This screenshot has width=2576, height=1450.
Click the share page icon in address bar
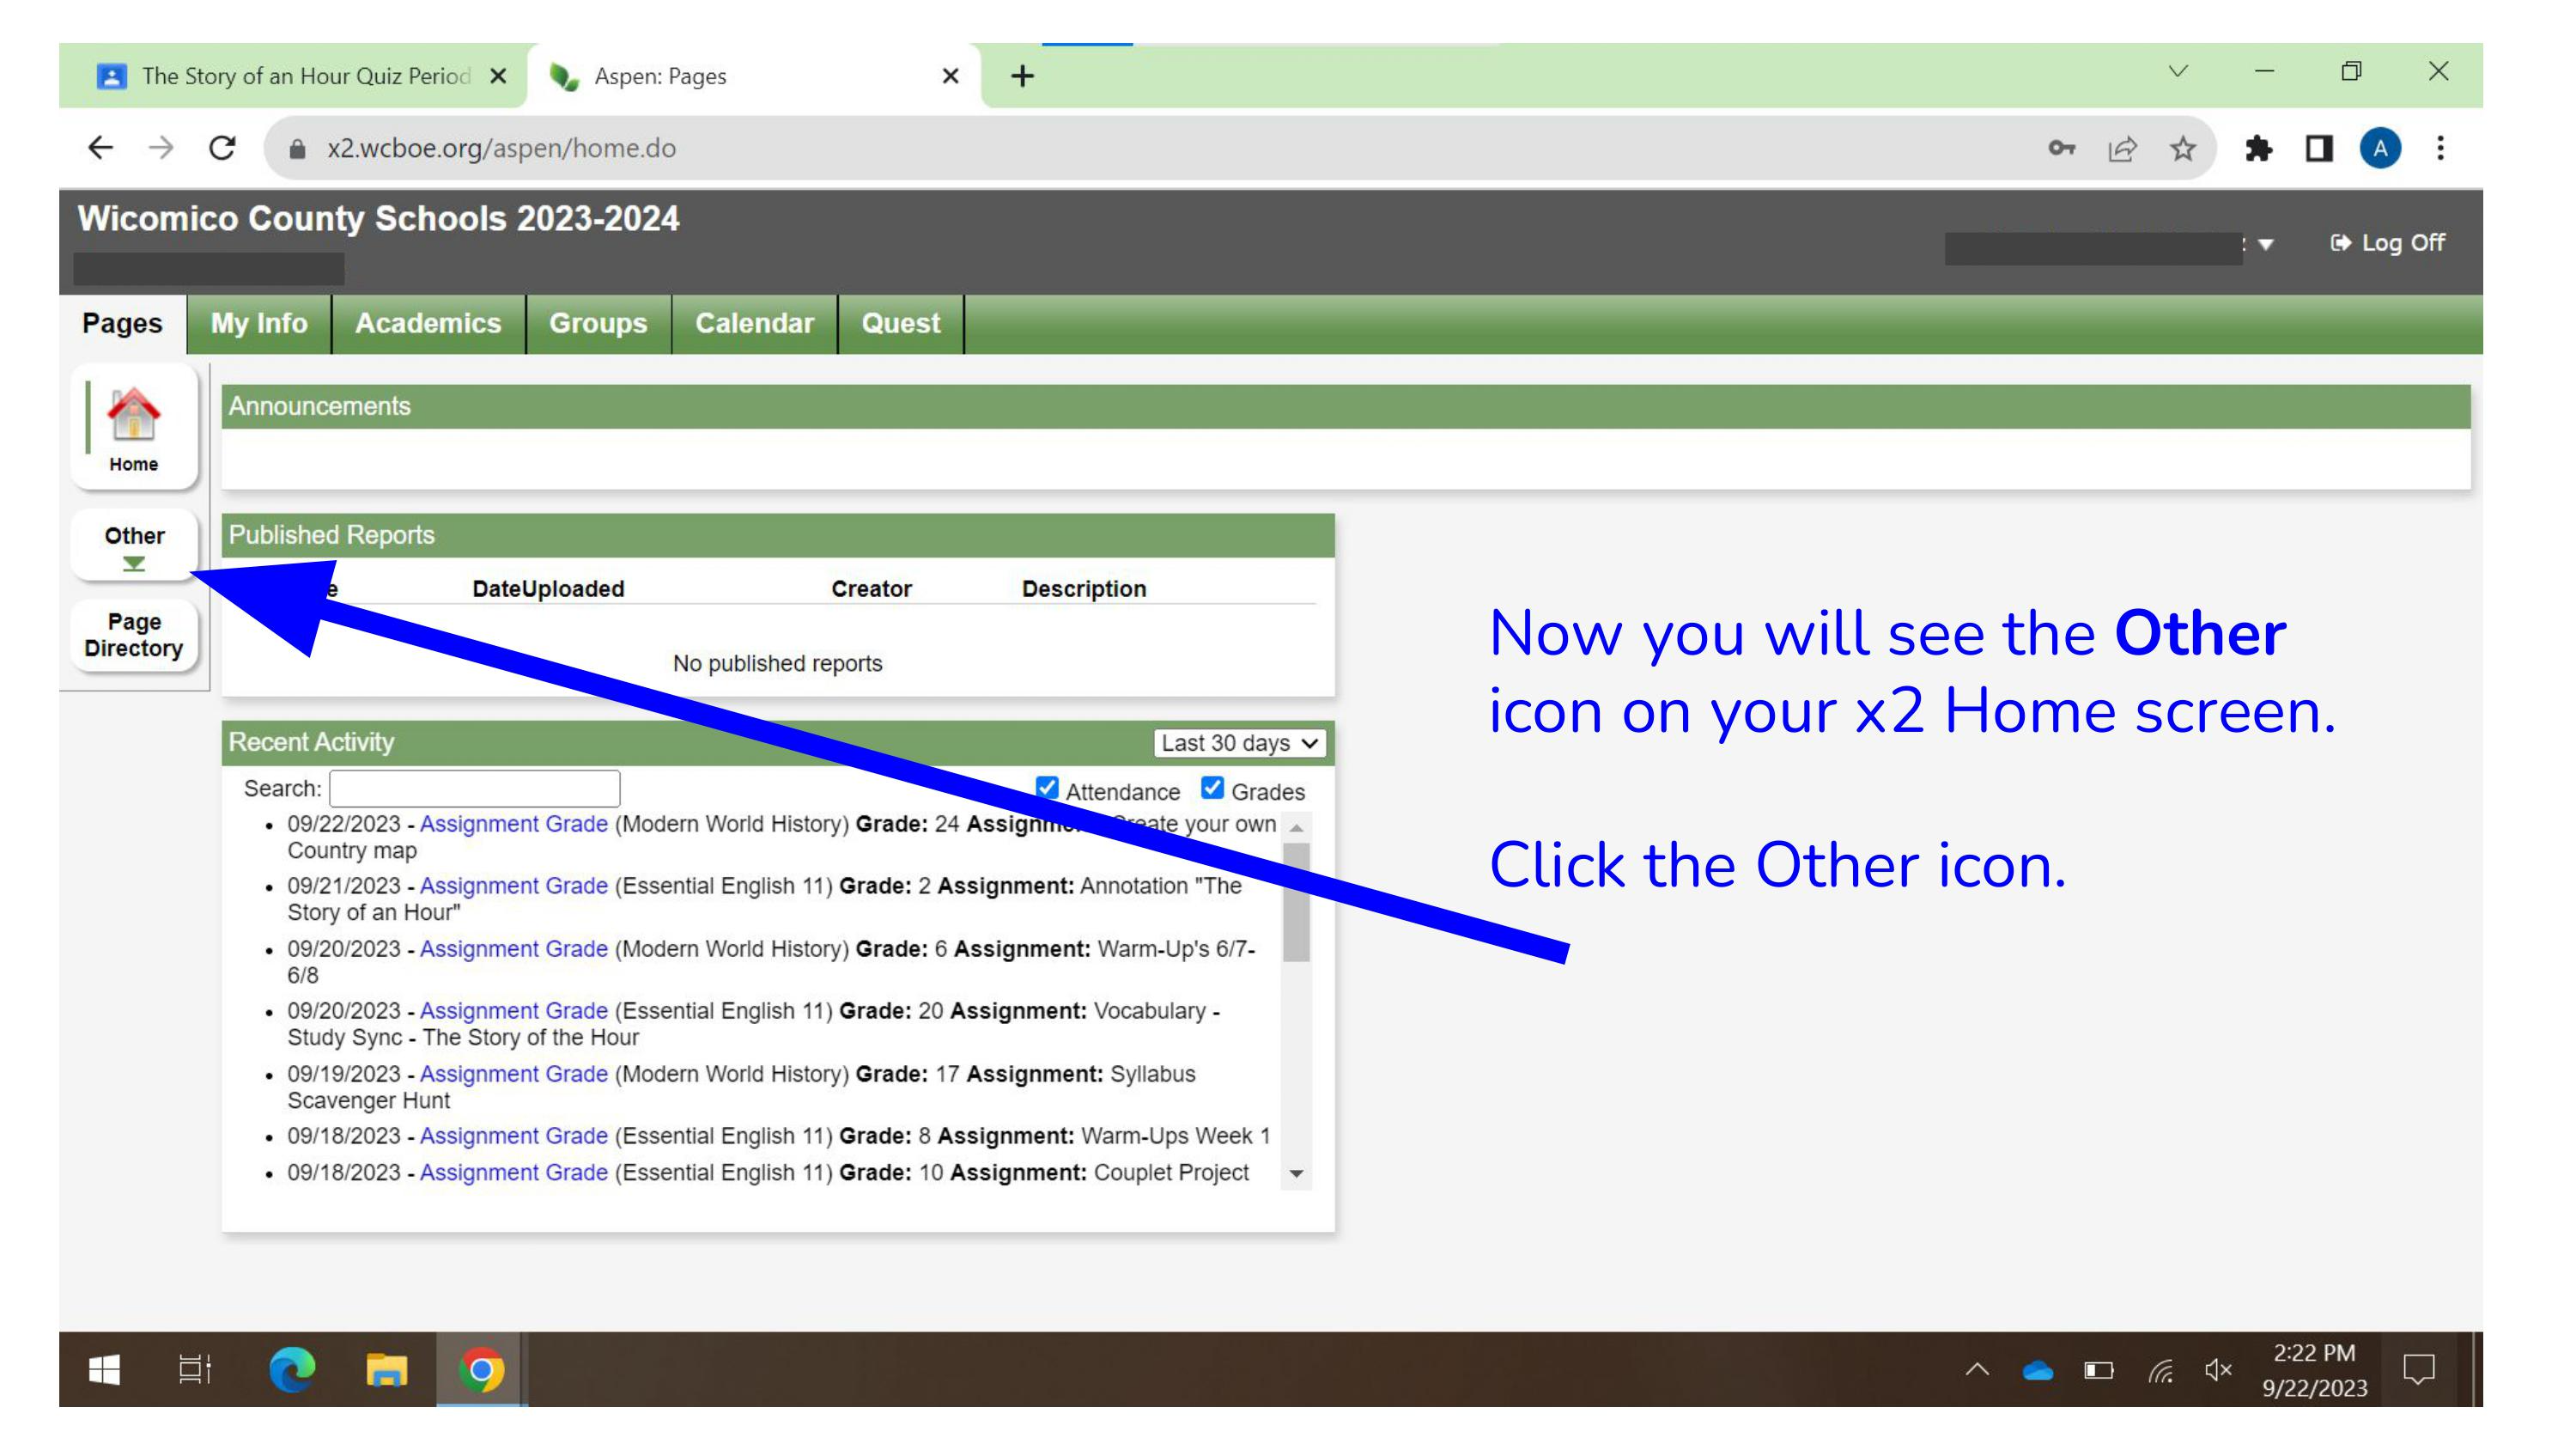pyautogui.click(x=2122, y=148)
